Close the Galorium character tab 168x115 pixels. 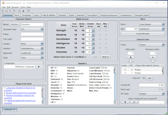coord(15,109)
